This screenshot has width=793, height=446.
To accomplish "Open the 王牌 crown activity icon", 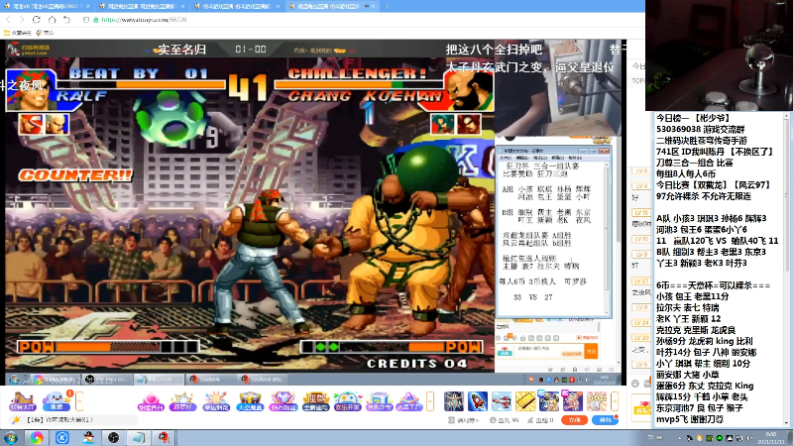I will point(315,401).
